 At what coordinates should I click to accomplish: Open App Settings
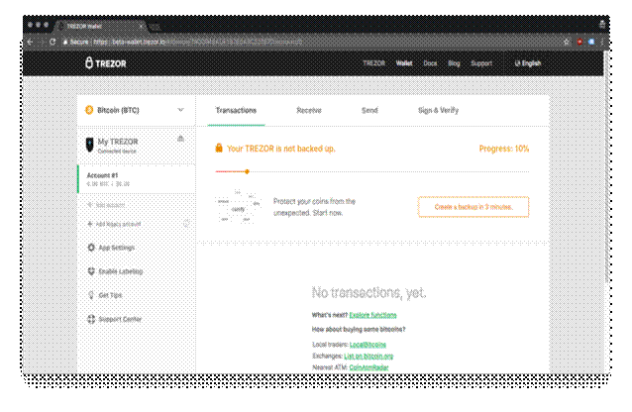pos(117,248)
